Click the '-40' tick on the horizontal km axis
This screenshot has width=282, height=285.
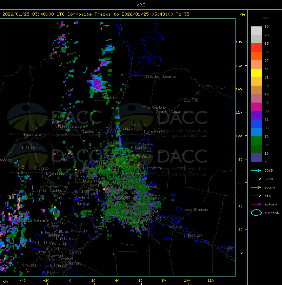[x=22, y=281]
